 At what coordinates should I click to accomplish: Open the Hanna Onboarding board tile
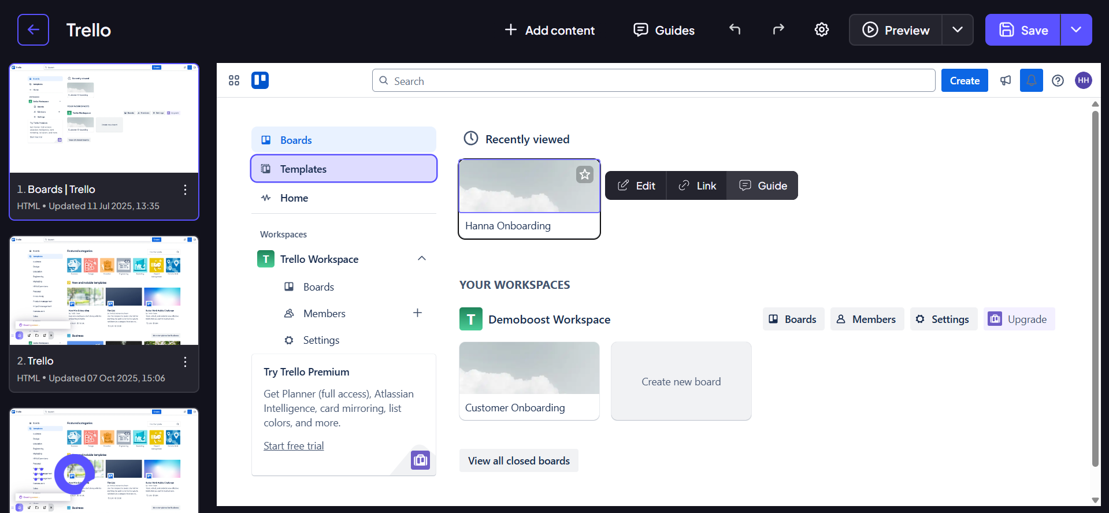[529, 199]
